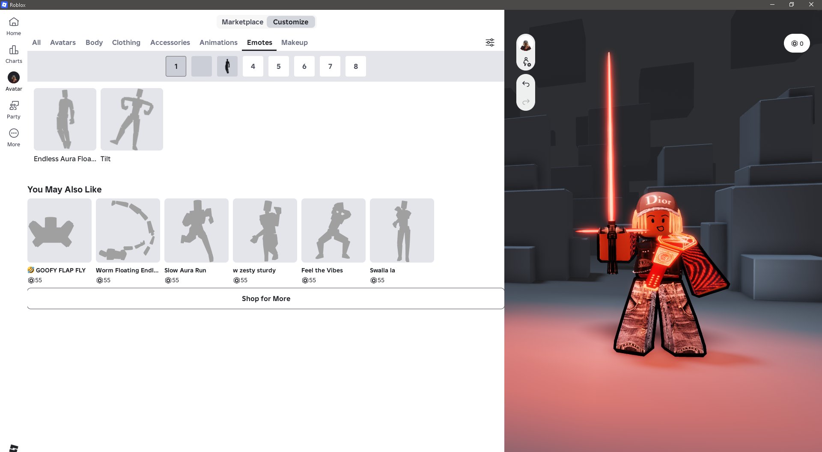Screen dimensions: 822x452
Task: Select emote slot 6
Action: point(304,66)
